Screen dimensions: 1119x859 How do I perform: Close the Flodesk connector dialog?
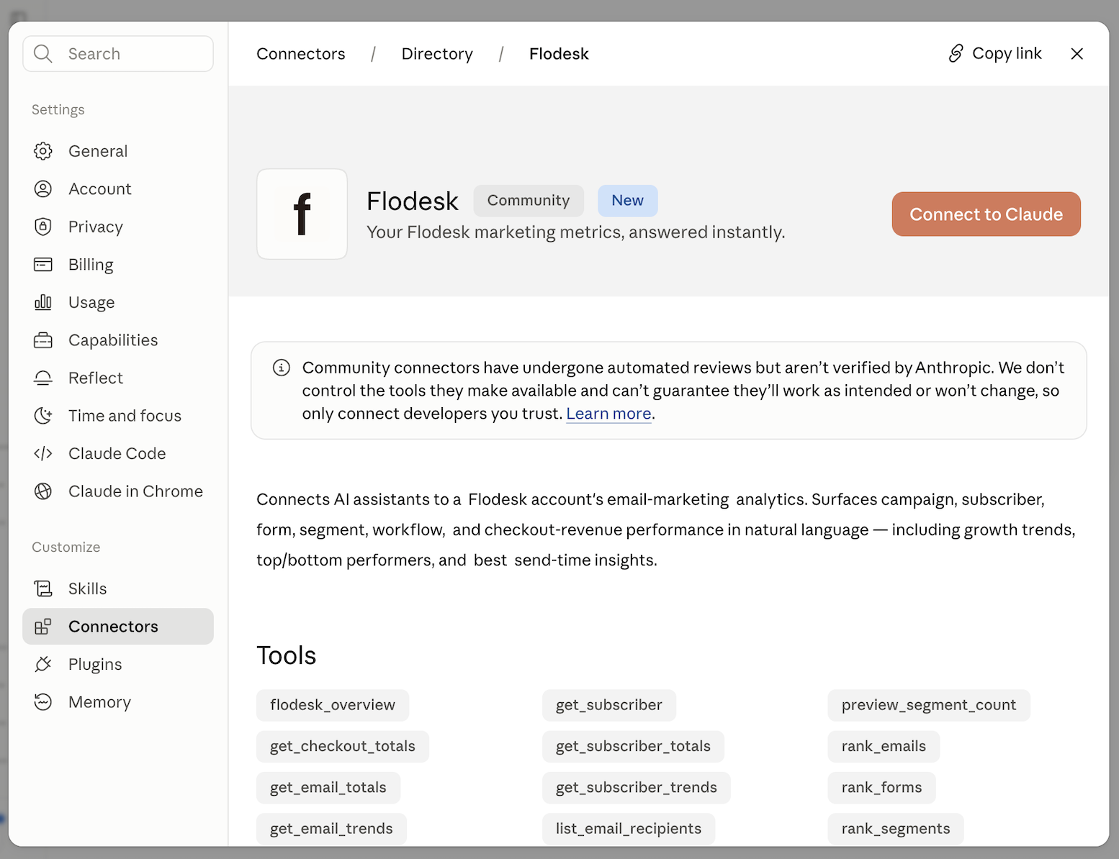[1077, 54]
